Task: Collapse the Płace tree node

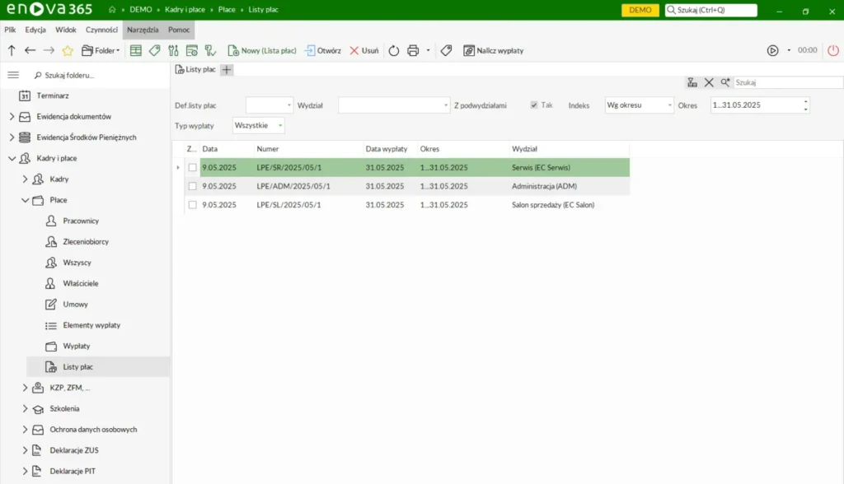Action: point(25,200)
